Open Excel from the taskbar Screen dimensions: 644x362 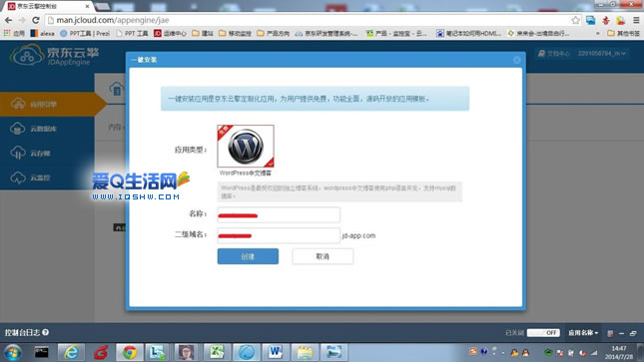(x=217, y=352)
